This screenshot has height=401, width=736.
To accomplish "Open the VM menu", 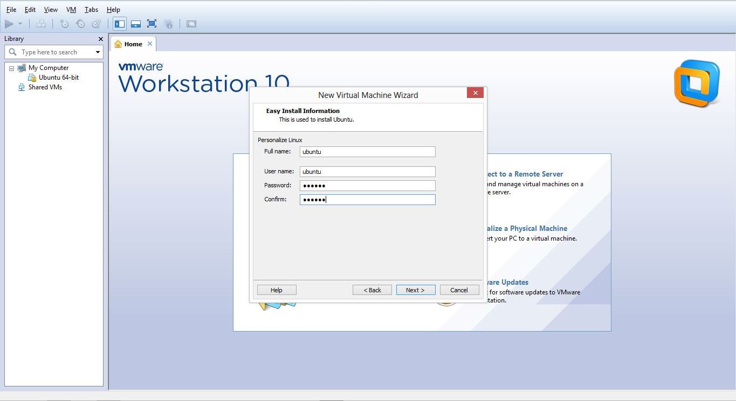I will (x=71, y=10).
